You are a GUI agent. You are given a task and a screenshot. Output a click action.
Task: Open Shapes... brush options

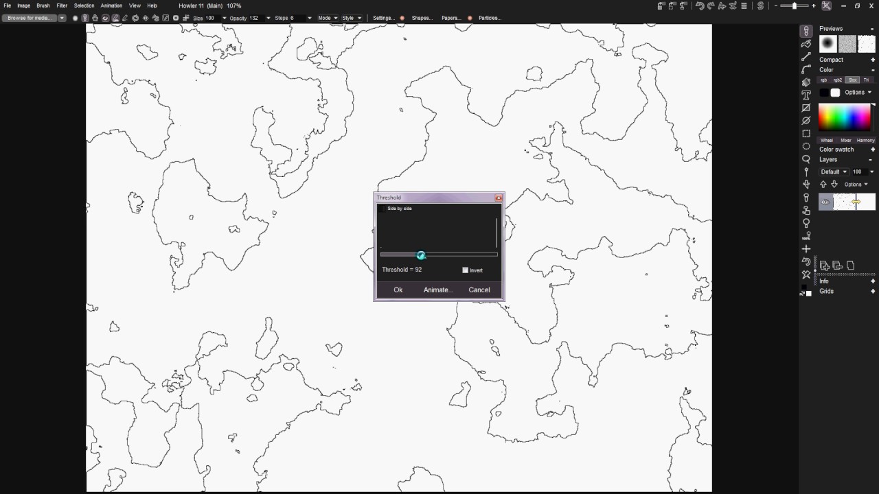click(422, 18)
